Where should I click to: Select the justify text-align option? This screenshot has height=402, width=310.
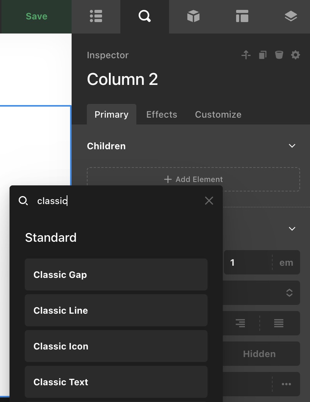[x=279, y=324]
